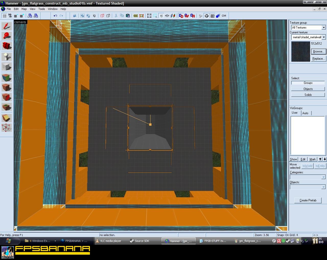Open the Map menu

[24, 9]
